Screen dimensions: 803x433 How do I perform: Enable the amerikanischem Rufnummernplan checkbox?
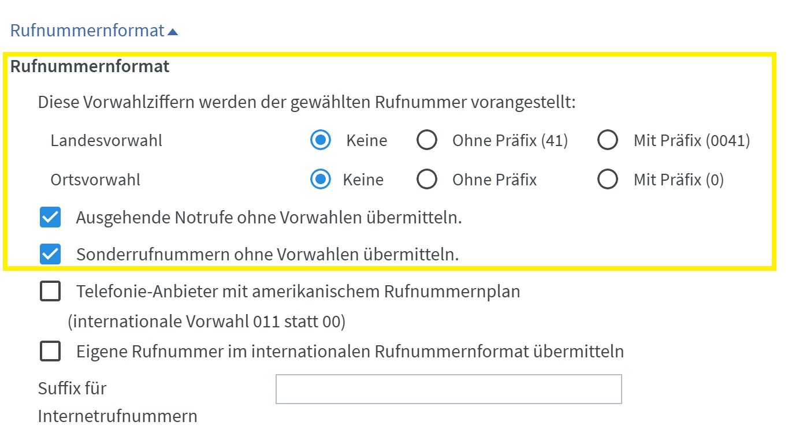(x=50, y=292)
